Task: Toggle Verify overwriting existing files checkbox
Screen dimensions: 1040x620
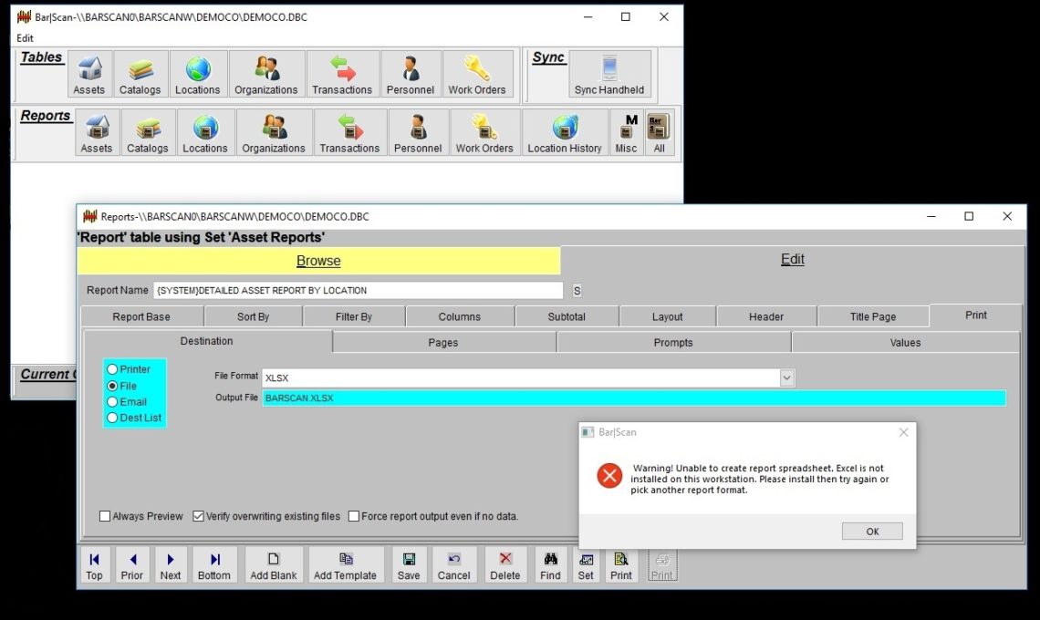Action: (x=198, y=516)
